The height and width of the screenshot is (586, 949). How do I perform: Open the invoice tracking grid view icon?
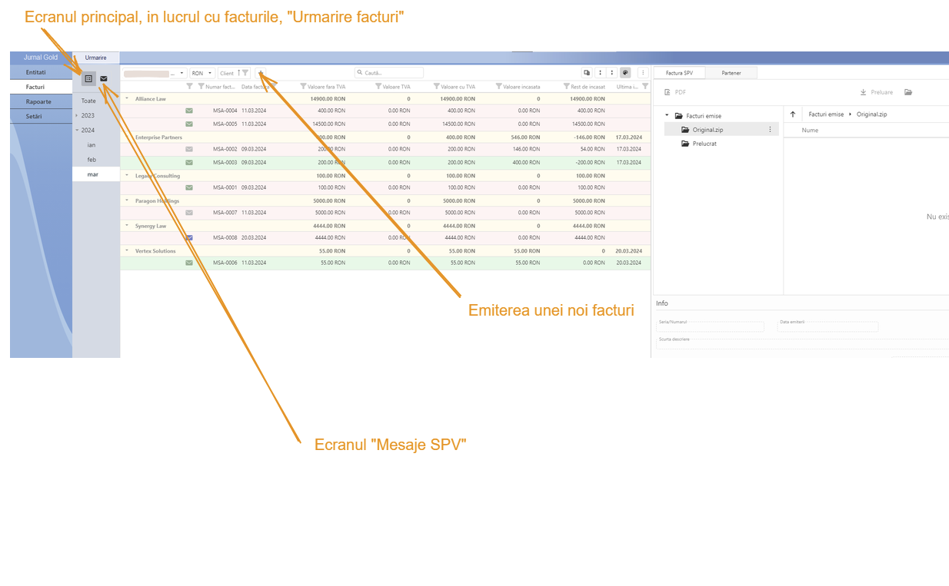coord(88,78)
